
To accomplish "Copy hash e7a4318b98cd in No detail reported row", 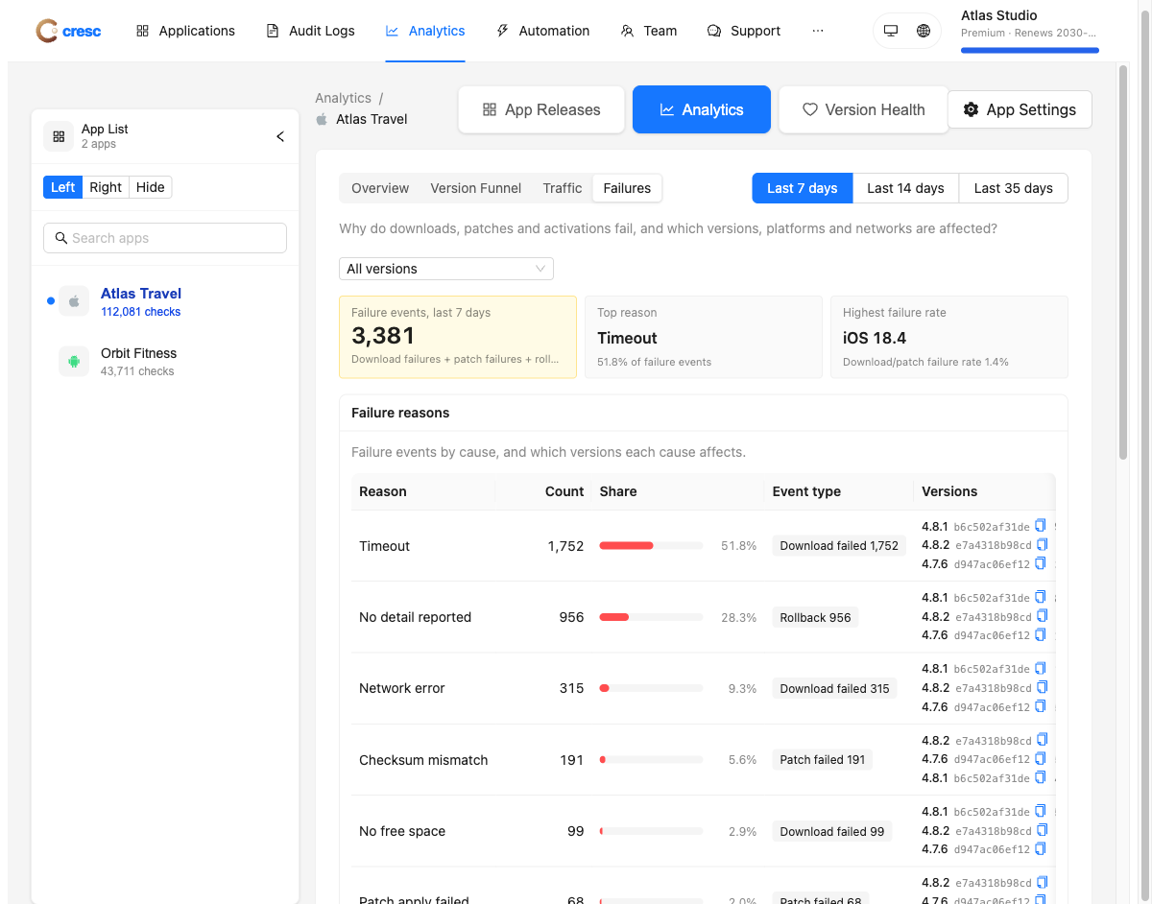I will (1043, 616).
